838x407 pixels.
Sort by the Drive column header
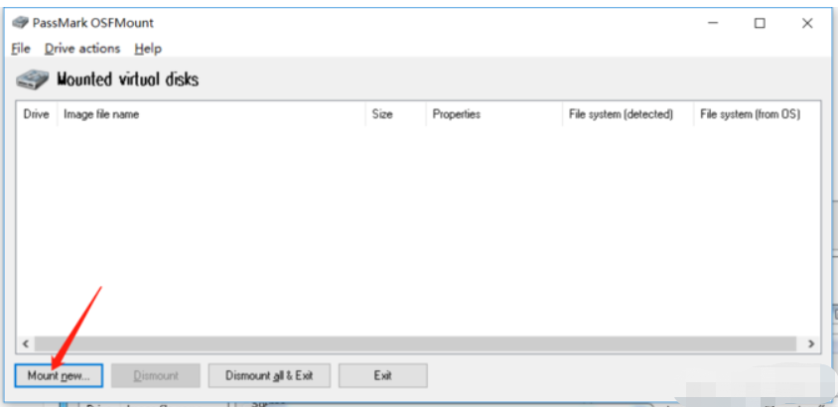pos(37,114)
